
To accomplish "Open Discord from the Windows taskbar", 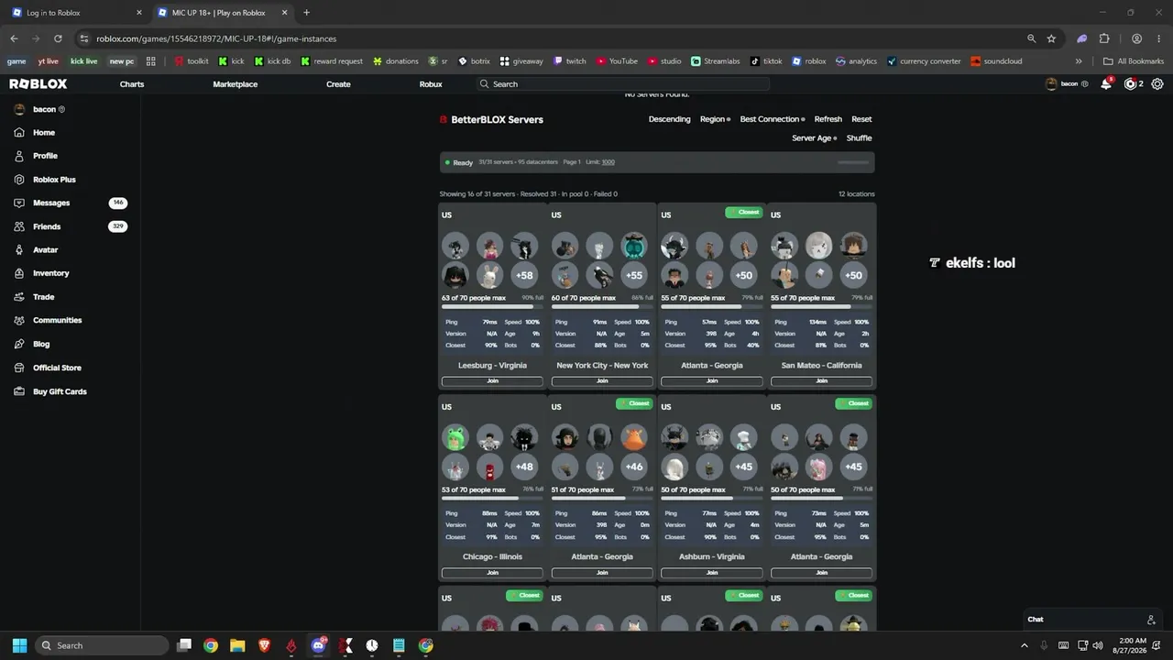I will pos(318,645).
